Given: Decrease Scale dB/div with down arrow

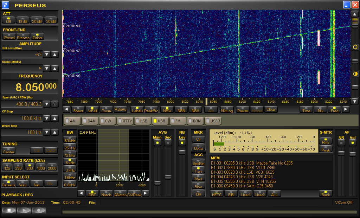Looking at the screenshot, I should pos(47,69).
